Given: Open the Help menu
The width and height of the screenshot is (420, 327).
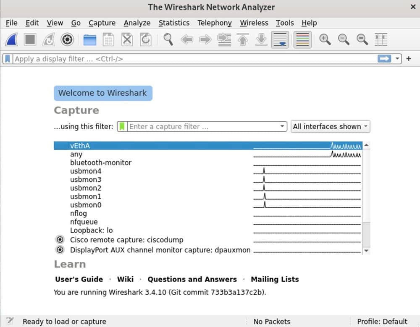Looking at the screenshot, I should tap(309, 23).
